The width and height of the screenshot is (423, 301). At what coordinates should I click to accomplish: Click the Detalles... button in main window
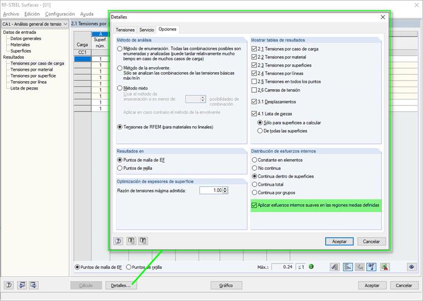(121, 285)
